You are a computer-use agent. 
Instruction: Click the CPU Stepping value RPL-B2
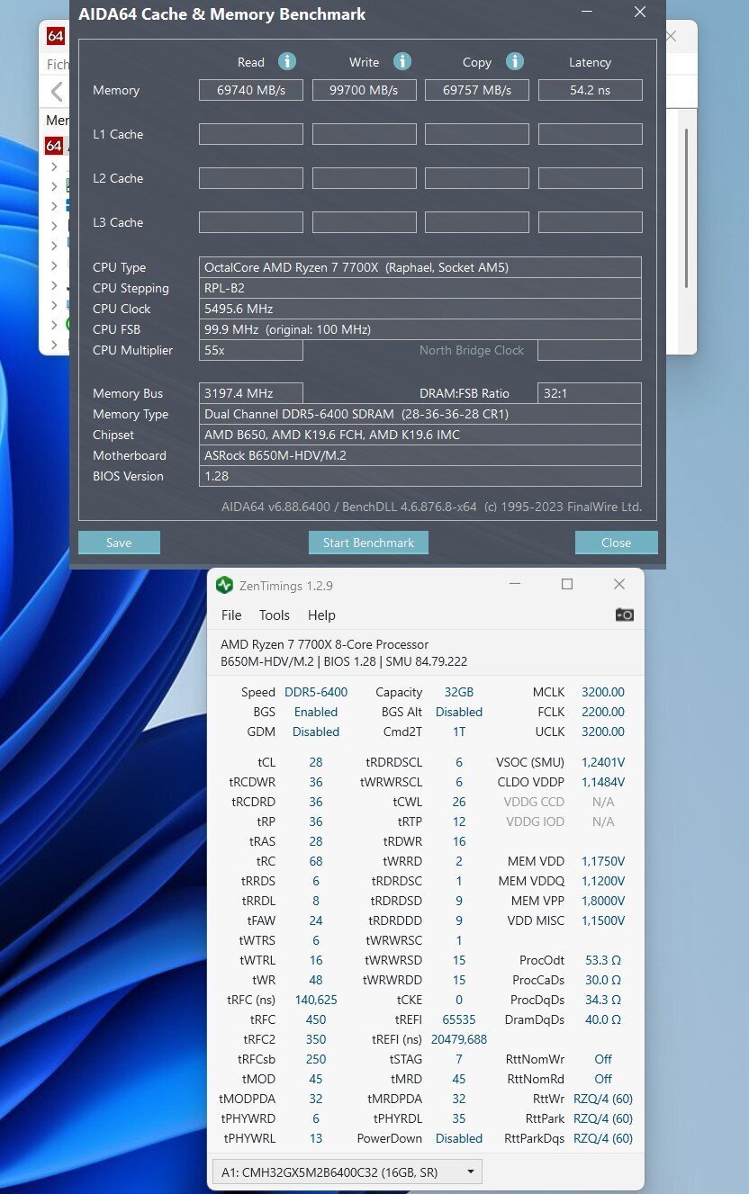[420, 288]
